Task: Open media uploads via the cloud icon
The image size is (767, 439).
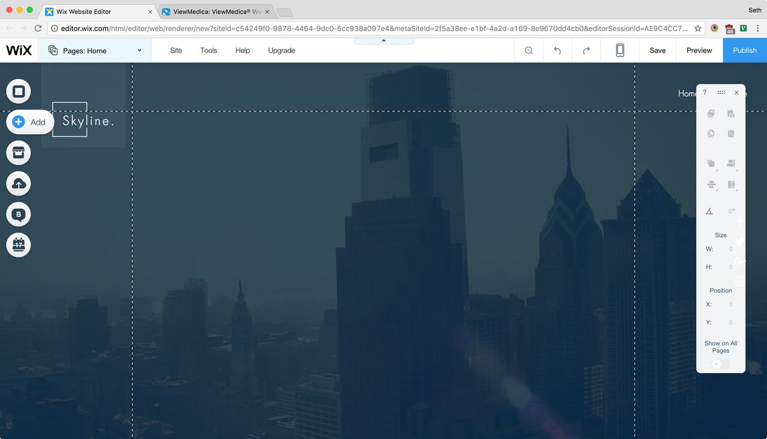Action: [x=18, y=183]
